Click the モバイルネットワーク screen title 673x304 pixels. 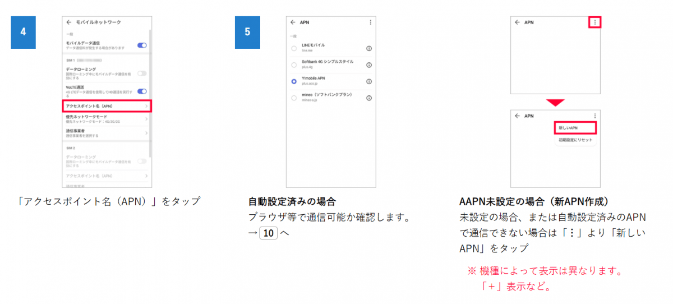coord(98,22)
